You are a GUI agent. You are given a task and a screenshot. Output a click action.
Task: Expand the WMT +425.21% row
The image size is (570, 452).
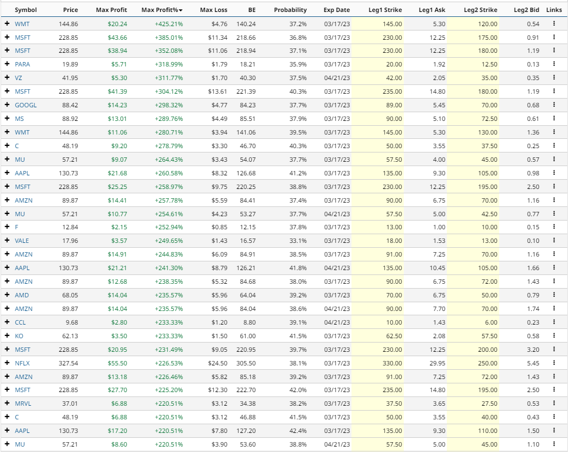click(x=7, y=23)
